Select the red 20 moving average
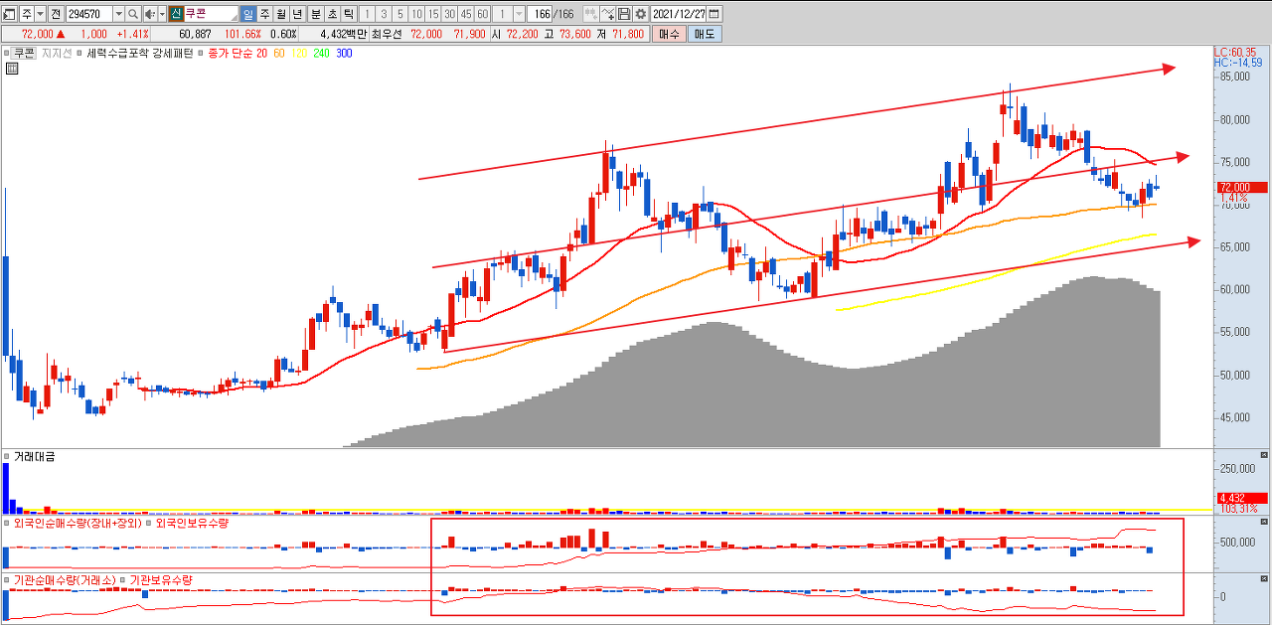1272x625 pixels. click(261, 54)
